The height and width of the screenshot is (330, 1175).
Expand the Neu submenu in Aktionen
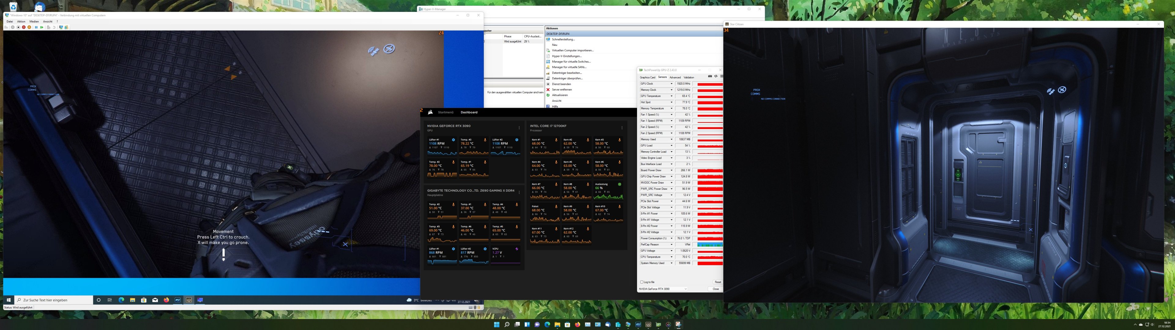point(554,45)
